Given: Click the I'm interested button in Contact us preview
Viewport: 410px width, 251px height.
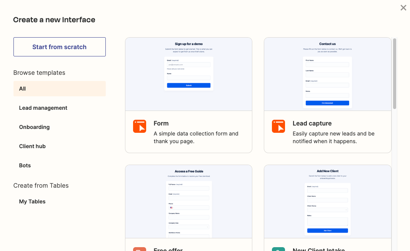Looking at the screenshot, I should coord(327,103).
